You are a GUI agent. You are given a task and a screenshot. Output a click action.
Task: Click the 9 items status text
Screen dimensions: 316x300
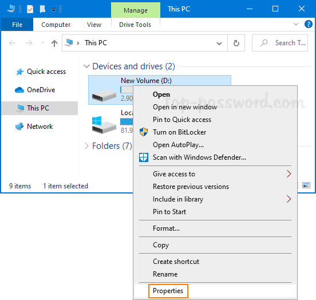click(x=20, y=186)
